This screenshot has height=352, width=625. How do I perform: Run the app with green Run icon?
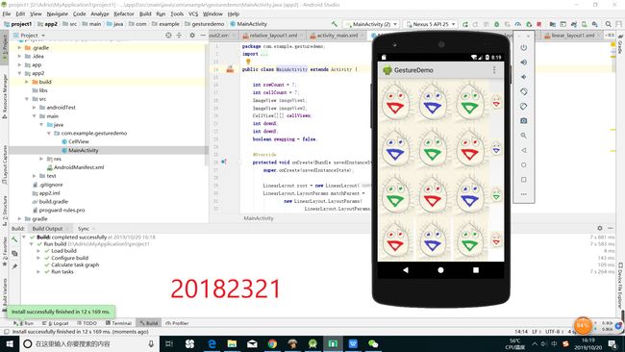464,24
